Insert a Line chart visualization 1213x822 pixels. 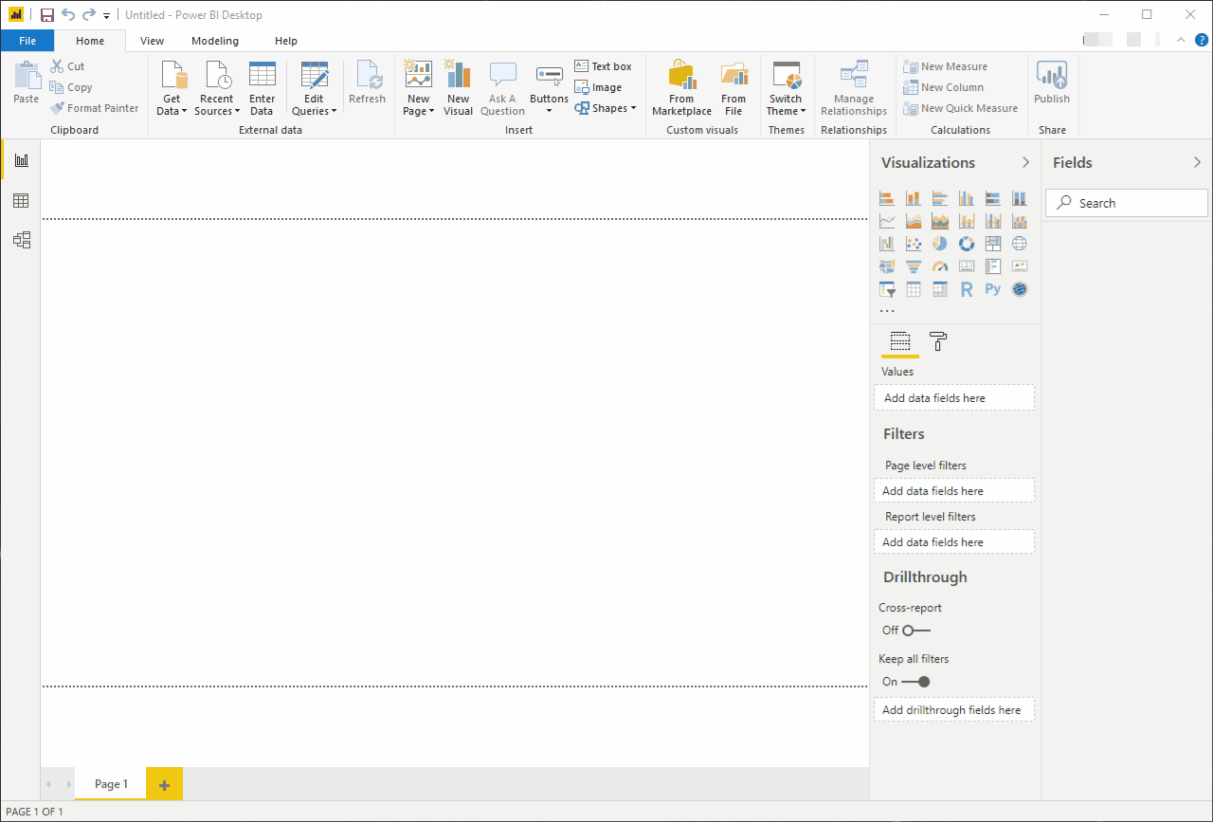(887, 221)
